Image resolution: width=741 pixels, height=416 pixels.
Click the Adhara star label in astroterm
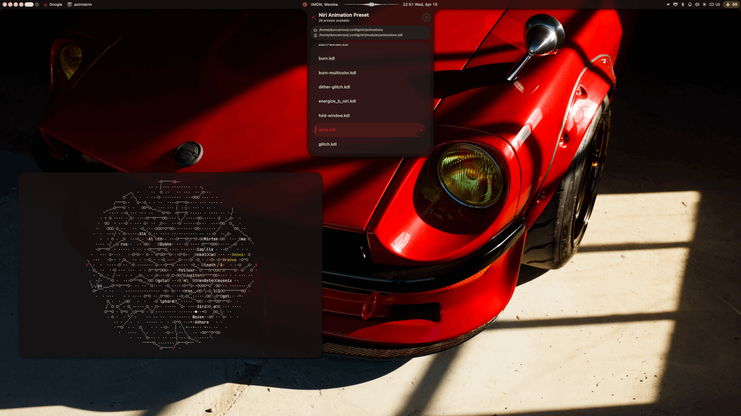pos(202,322)
